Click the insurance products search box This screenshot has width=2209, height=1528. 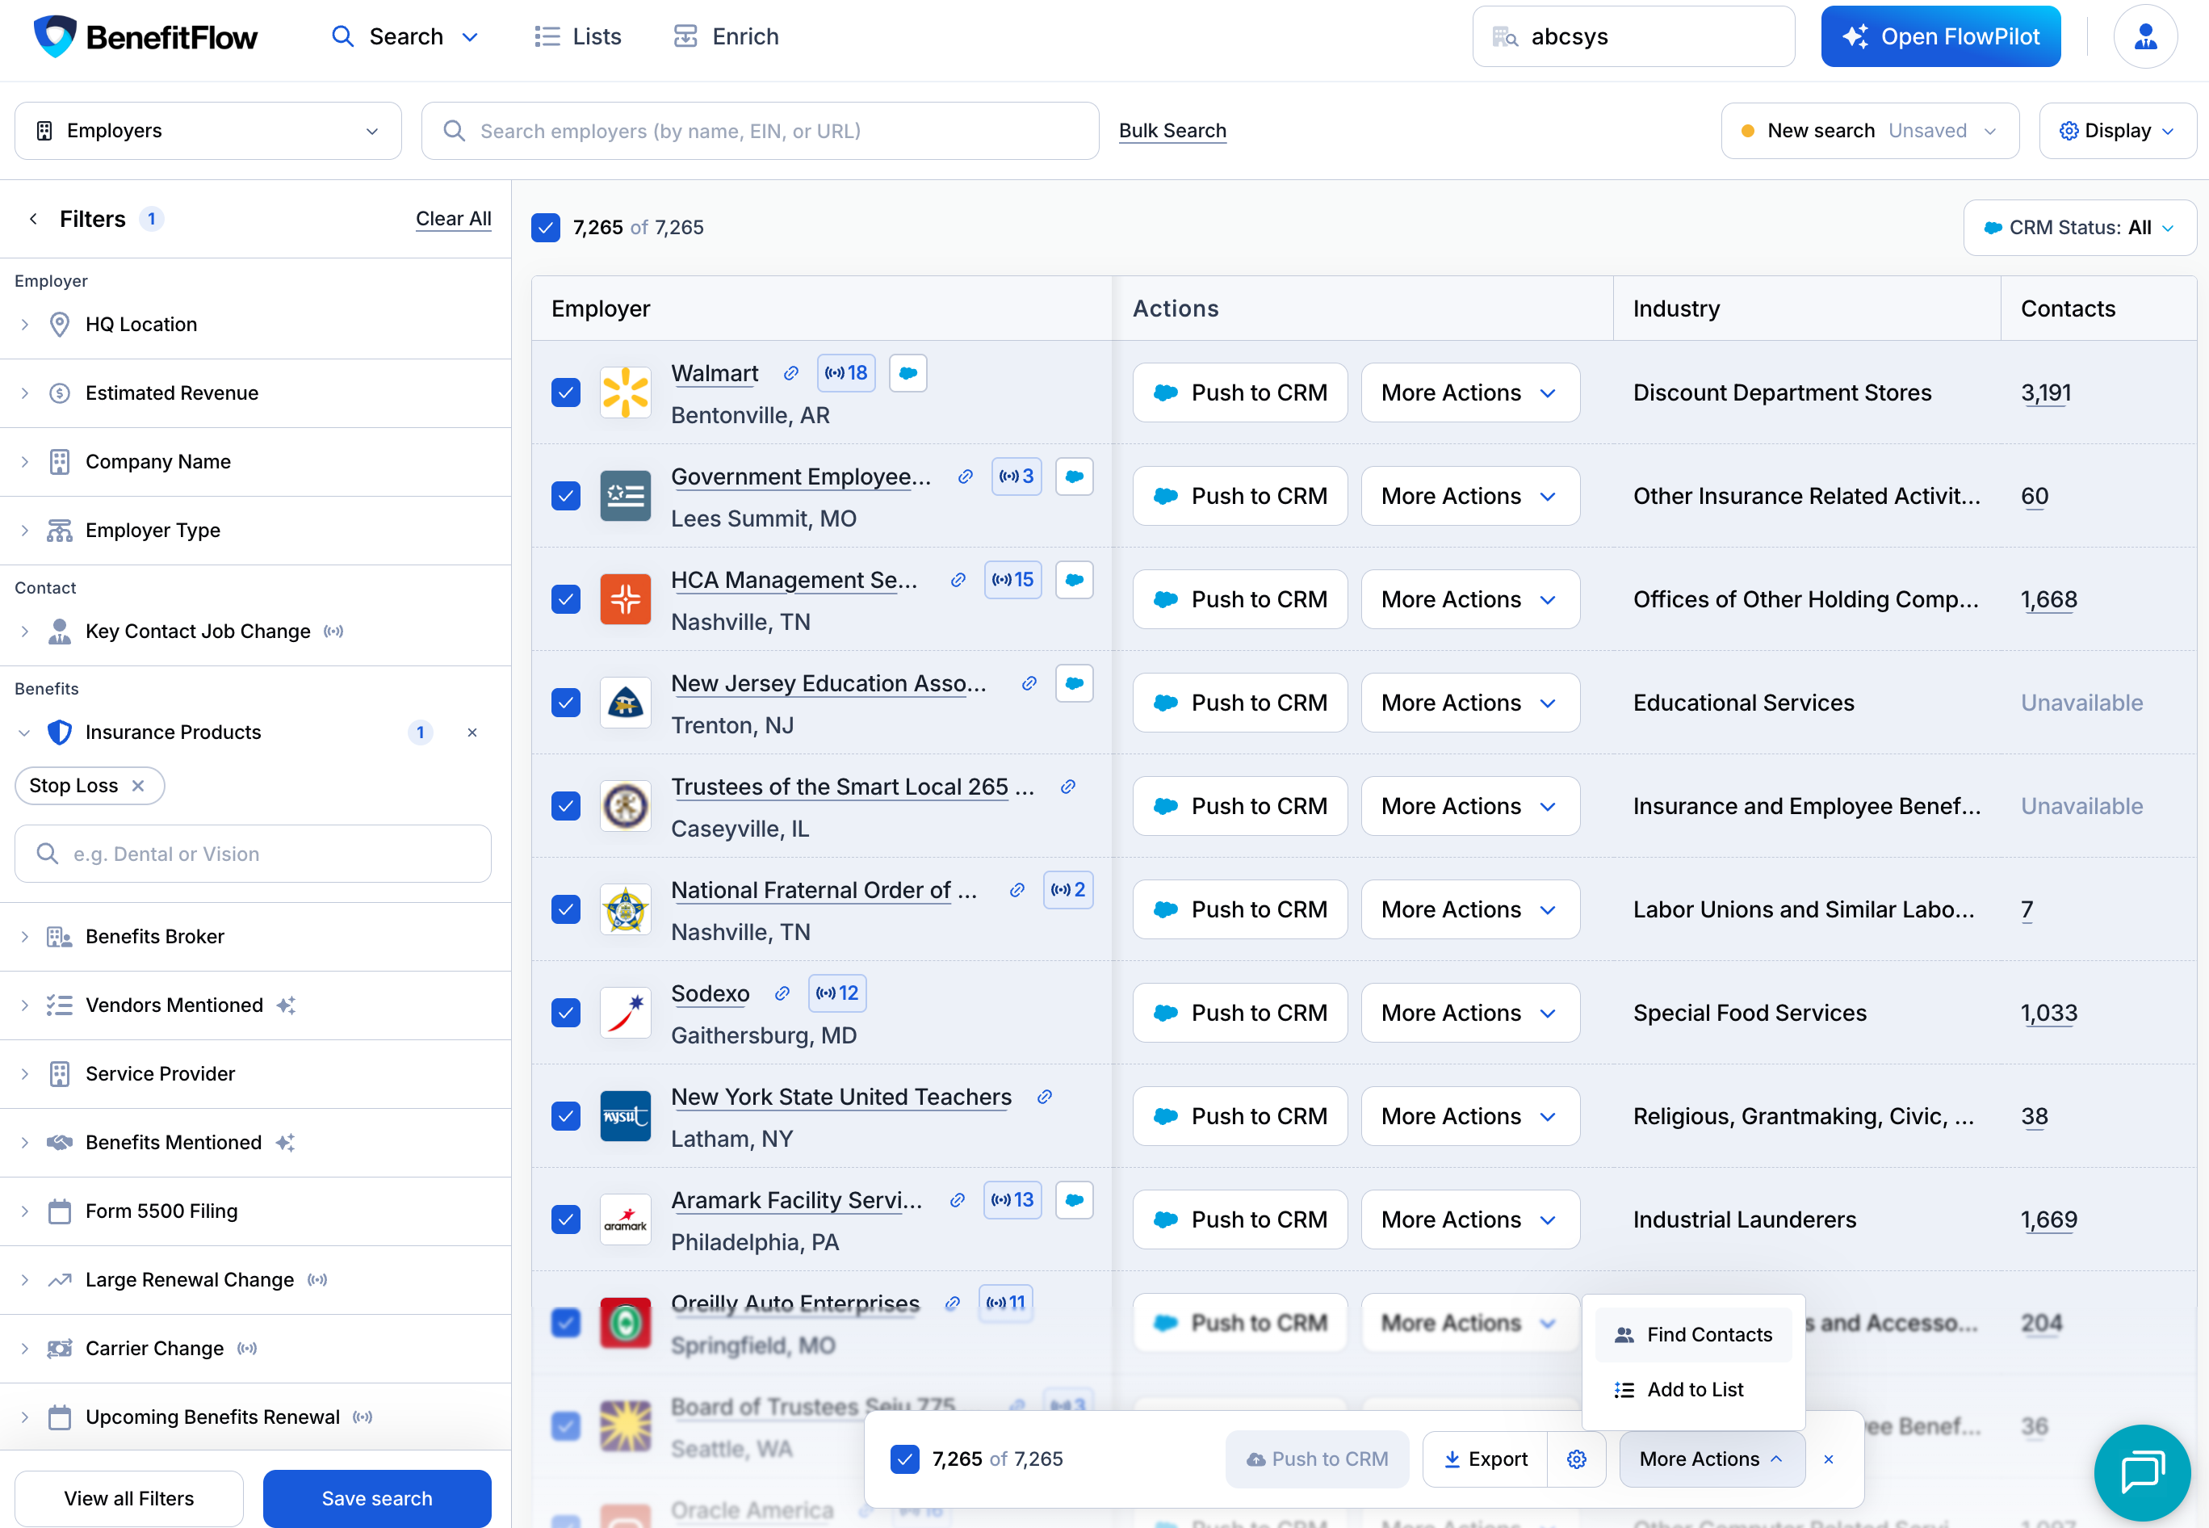(253, 854)
